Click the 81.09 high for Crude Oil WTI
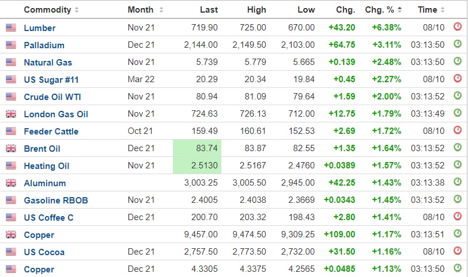This screenshot has height=277, width=468. [x=255, y=97]
